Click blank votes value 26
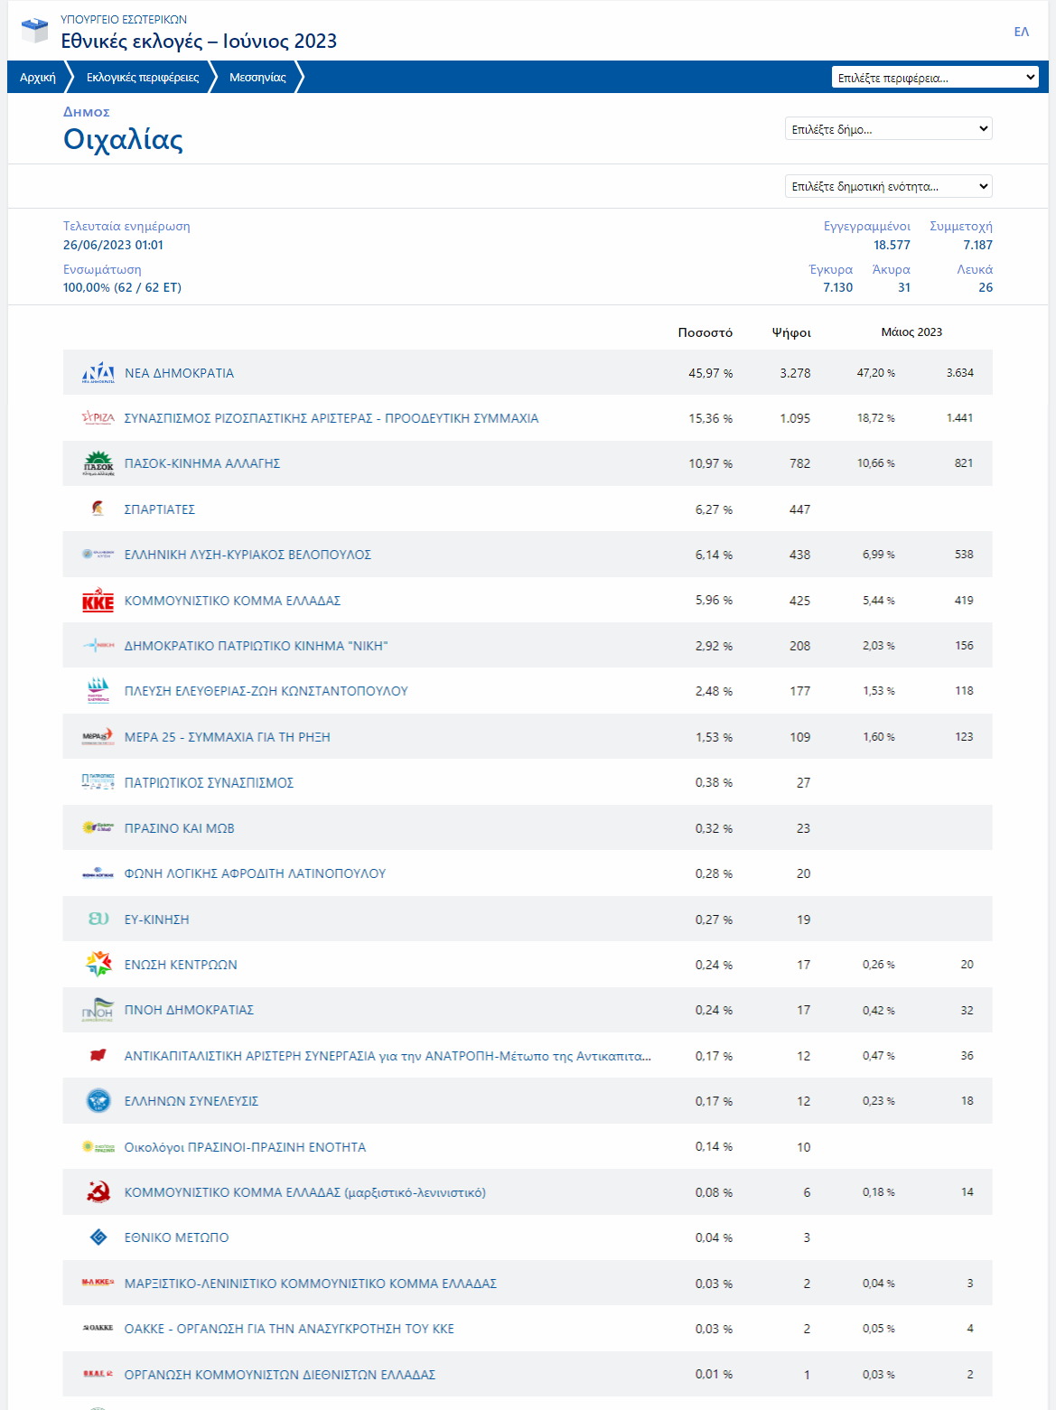The width and height of the screenshot is (1056, 1410). coord(986,287)
